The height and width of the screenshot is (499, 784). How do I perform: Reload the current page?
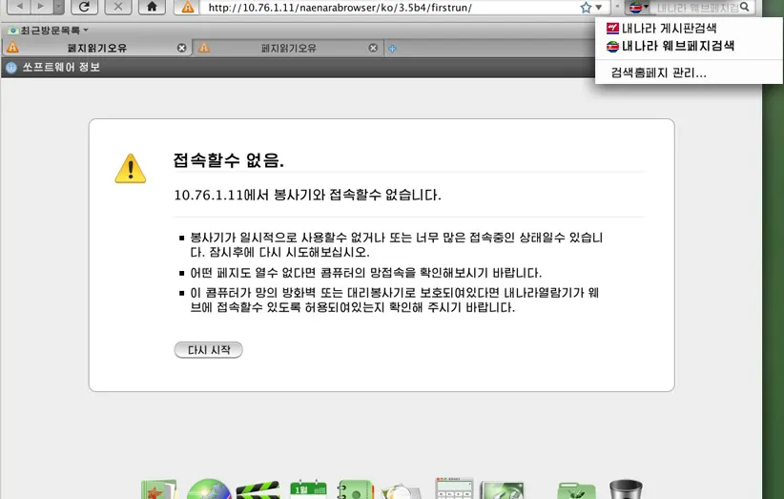click(x=84, y=7)
